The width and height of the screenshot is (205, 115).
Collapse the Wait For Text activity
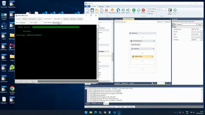click(152, 57)
